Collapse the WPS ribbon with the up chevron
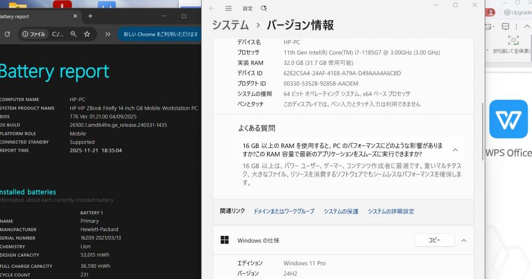The width and height of the screenshot is (532, 279). 527,27
